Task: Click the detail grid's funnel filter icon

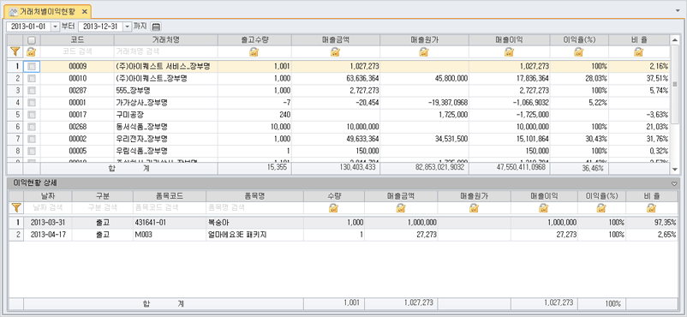Action: (x=15, y=208)
